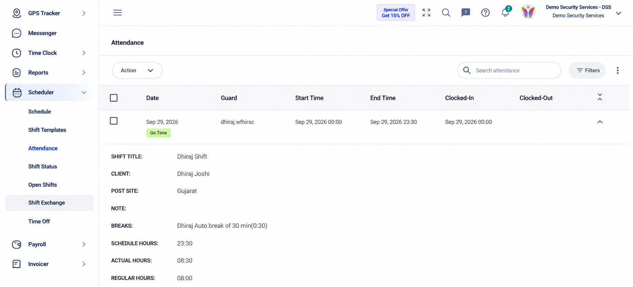
Task: Open the three-dot more options menu
Action: [618, 71]
